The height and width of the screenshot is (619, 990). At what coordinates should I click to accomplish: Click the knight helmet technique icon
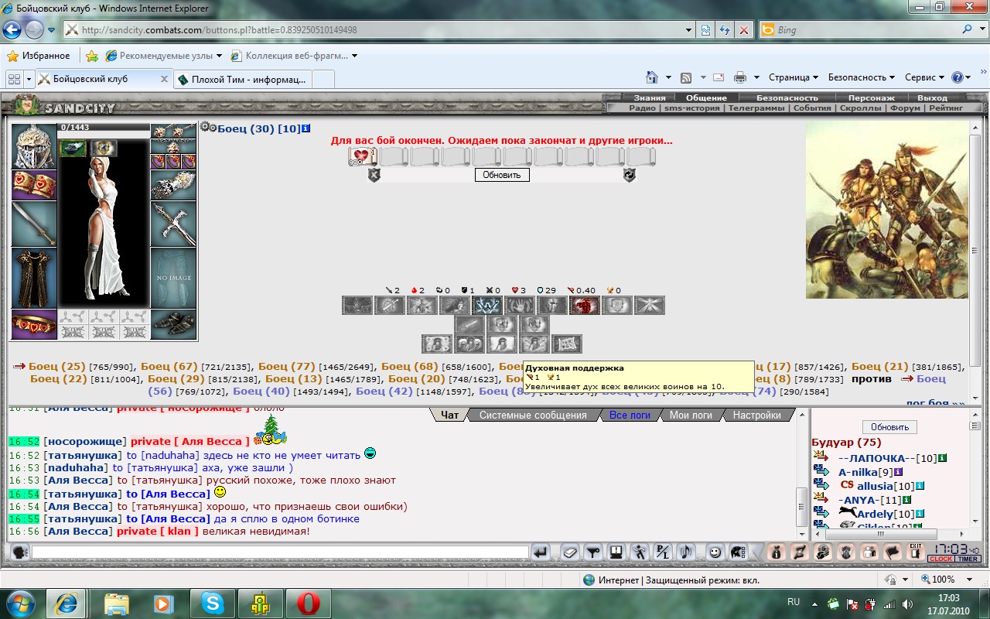click(x=552, y=306)
